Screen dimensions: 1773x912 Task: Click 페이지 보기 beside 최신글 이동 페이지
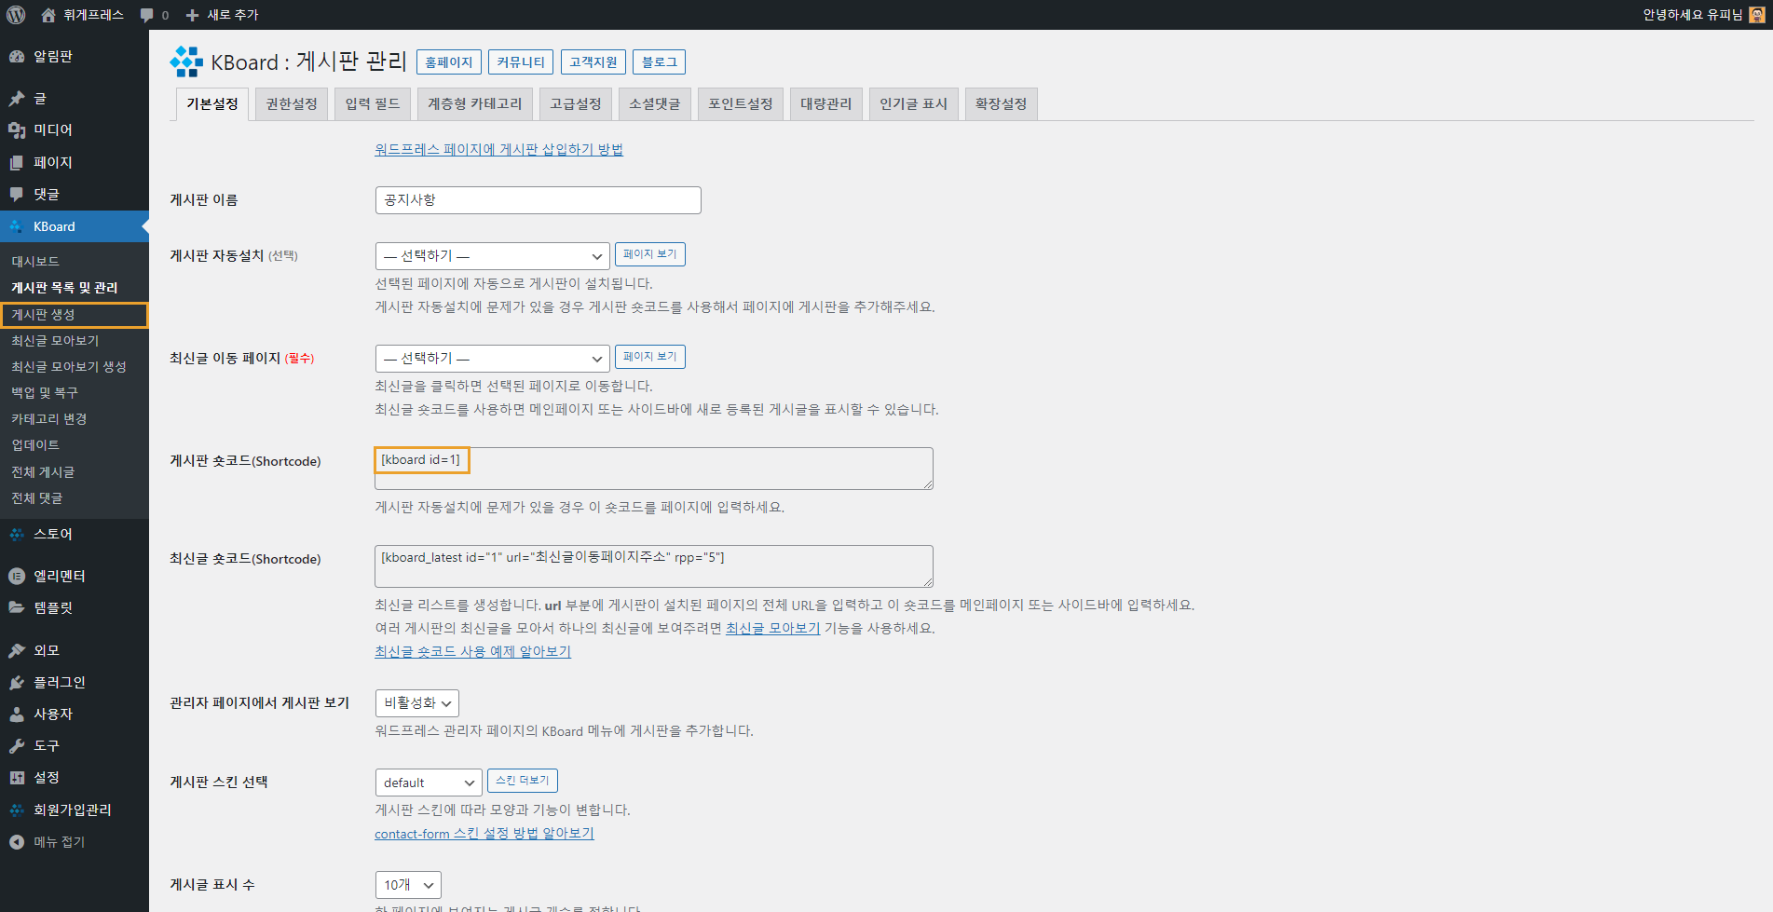click(650, 357)
